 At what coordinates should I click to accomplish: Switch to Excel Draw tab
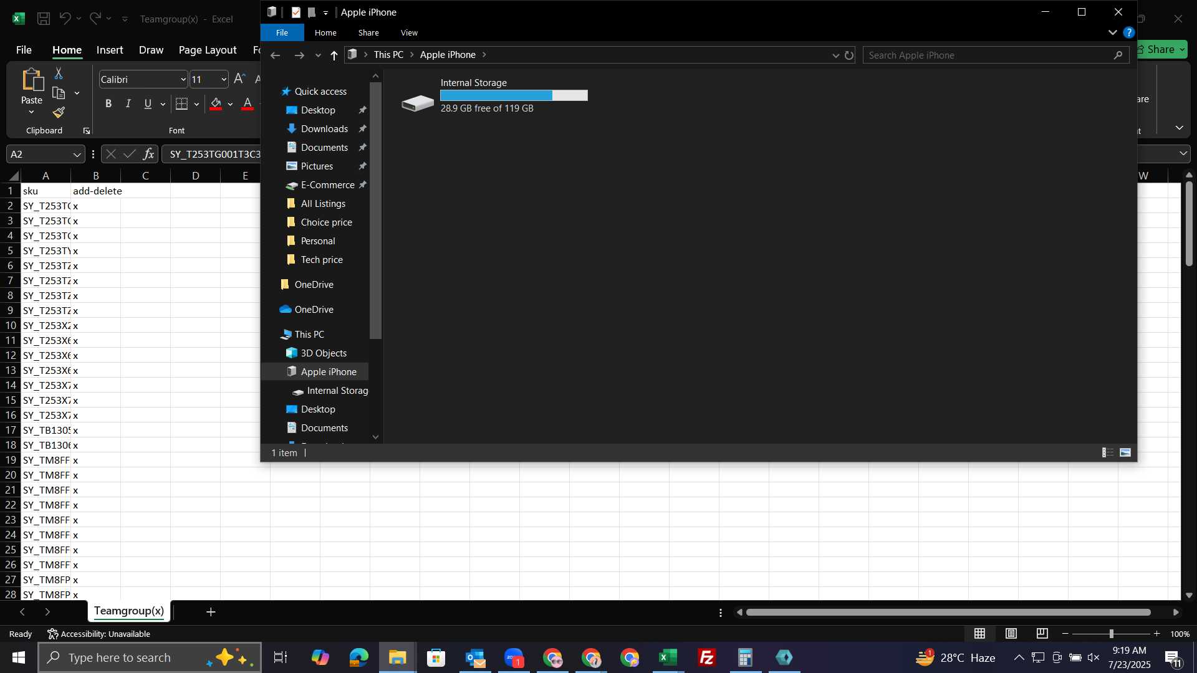151,50
